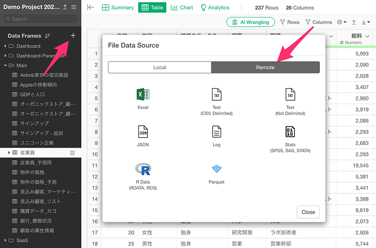Collapse the sidebar with the arrow icon

(90, 8)
